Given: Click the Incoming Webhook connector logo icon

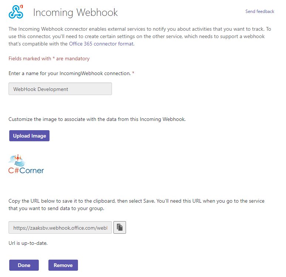Looking at the screenshot, I should click(x=16, y=12).
